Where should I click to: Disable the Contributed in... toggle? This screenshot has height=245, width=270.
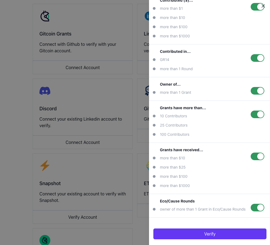click(x=257, y=58)
